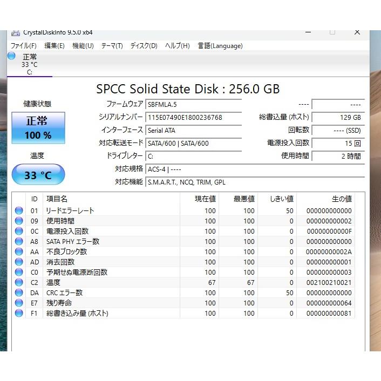381x381 pixels.
Task: Close the CrystalDiskInfo window
Action: tap(357, 32)
